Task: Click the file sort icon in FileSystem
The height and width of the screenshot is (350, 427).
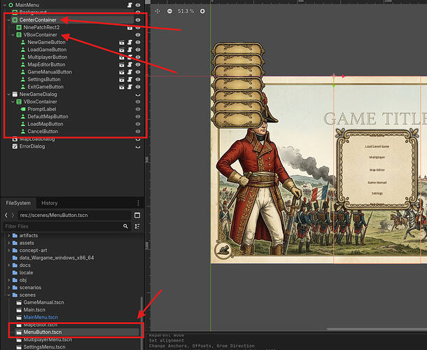Action: [x=137, y=226]
